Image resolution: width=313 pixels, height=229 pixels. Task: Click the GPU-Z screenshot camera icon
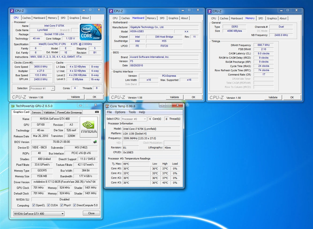(x=97, y=112)
